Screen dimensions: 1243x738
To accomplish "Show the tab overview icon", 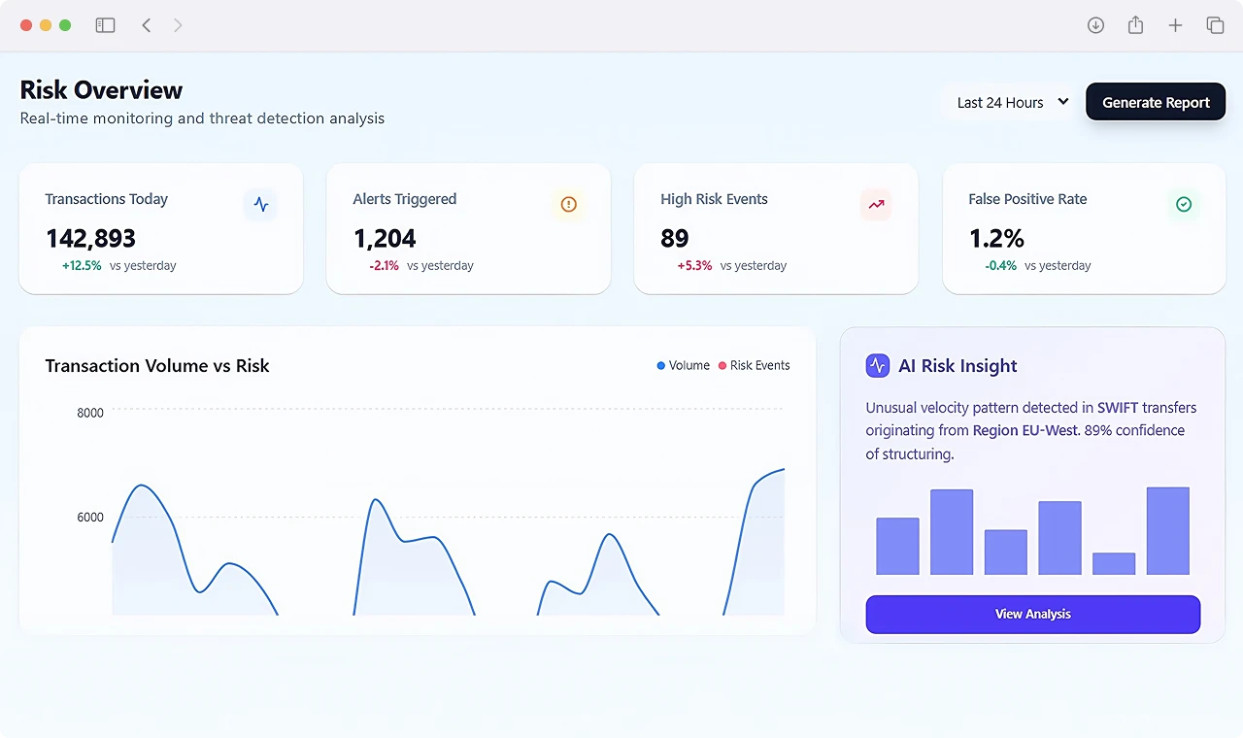I will pos(1215,25).
